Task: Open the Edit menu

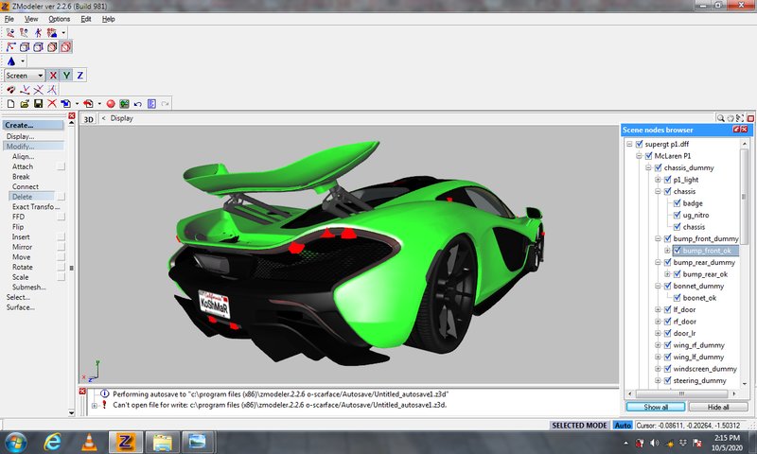Action: pos(86,19)
